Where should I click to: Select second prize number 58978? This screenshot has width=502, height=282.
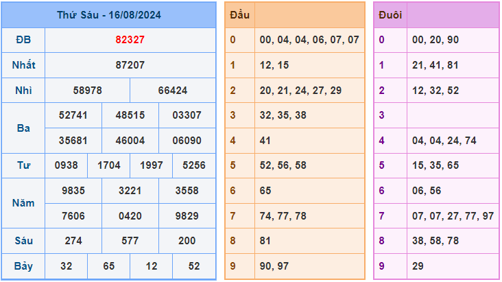[x=87, y=90]
